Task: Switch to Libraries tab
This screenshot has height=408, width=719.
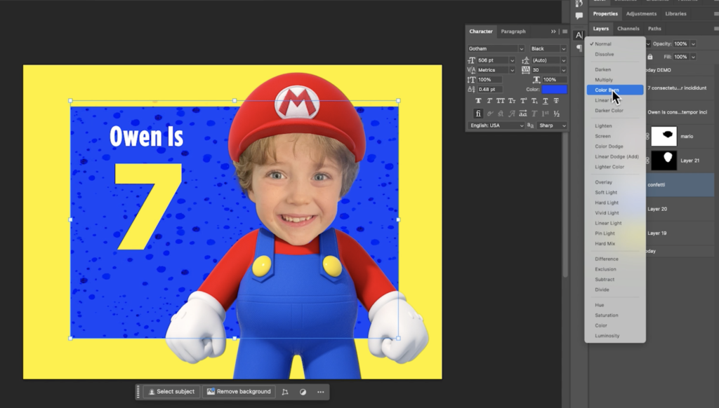Action: coord(675,14)
